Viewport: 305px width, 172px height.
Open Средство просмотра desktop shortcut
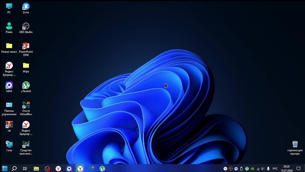(x=26, y=148)
